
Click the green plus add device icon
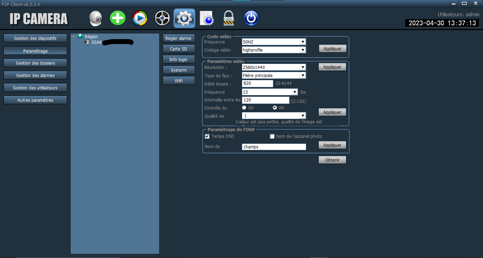coord(118,18)
